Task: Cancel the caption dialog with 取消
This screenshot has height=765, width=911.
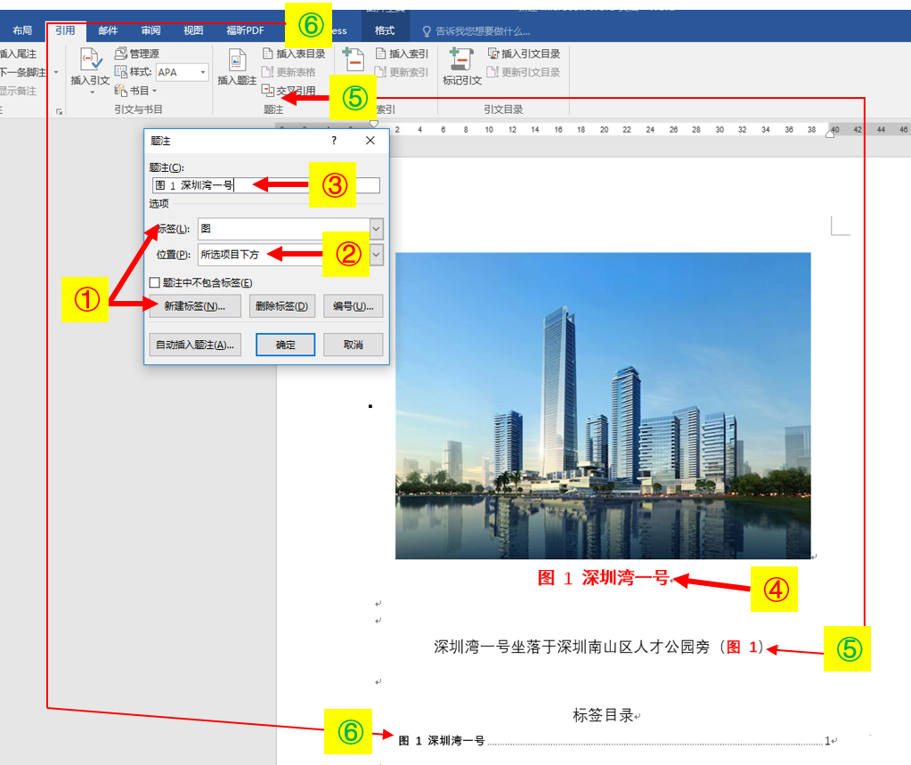Action: 354,345
